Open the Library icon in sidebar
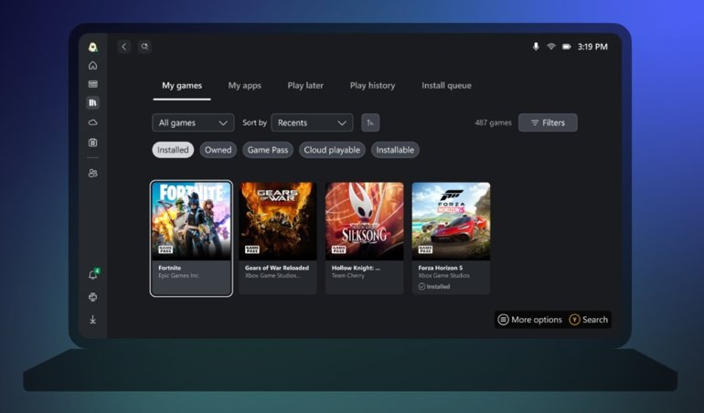The width and height of the screenshot is (704, 413). pos(92,103)
